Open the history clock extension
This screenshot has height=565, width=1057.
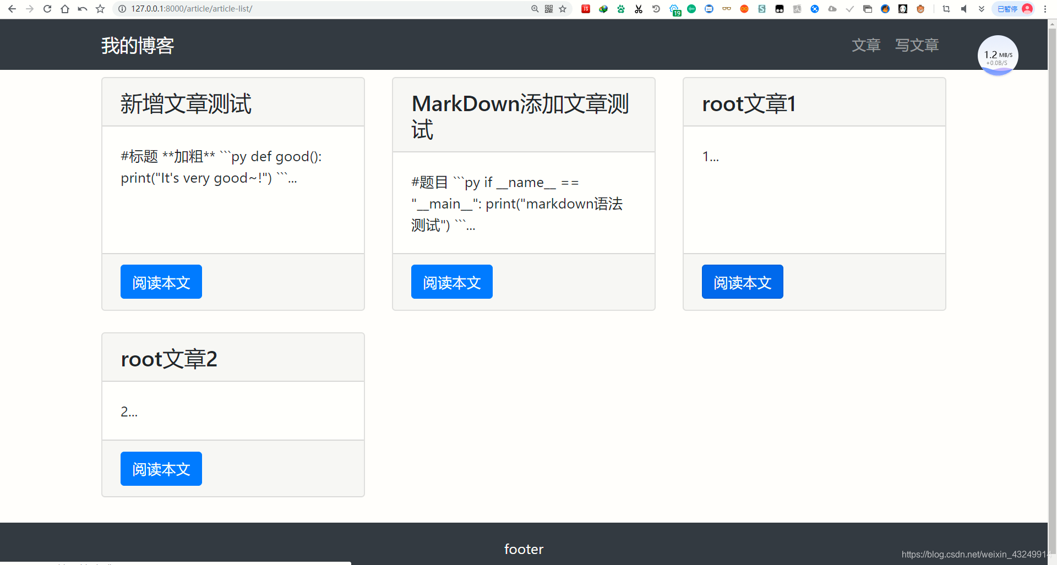(656, 9)
